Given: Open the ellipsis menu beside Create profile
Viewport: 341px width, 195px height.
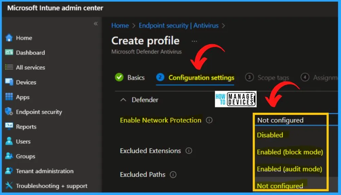Looking at the screenshot, I should click(x=194, y=41).
